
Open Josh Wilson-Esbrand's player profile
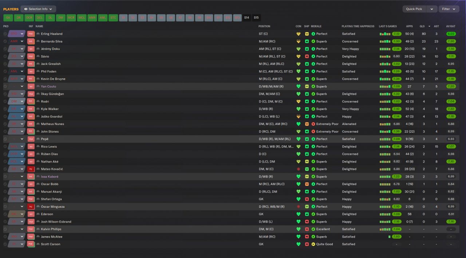(56, 222)
